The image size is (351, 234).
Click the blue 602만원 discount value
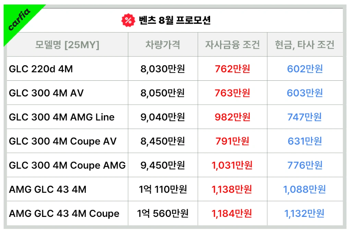pyautogui.click(x=305, y=69)
